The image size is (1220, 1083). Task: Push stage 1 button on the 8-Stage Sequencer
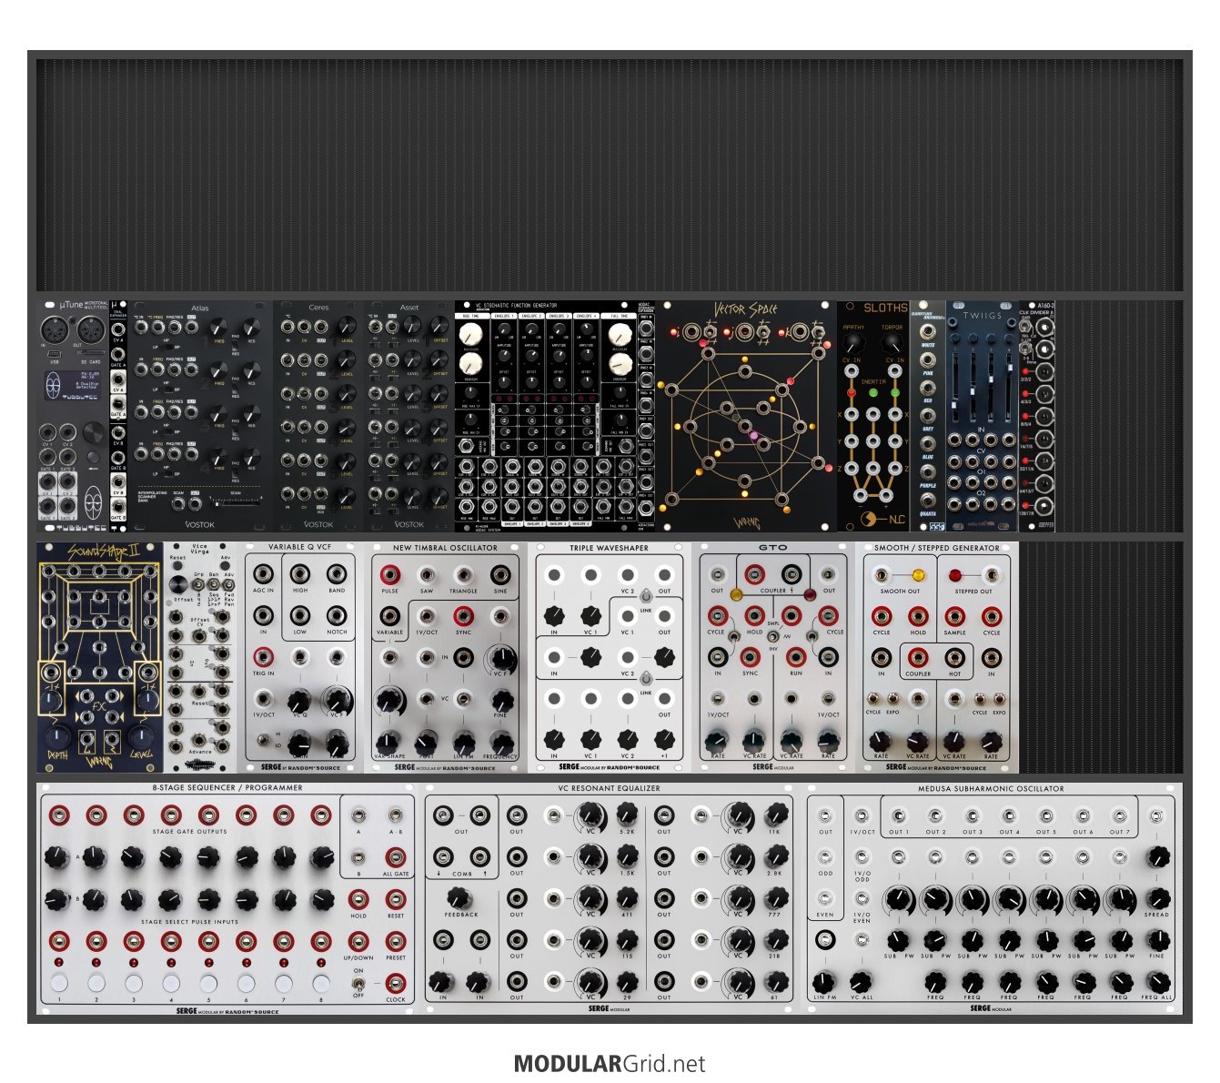coord(59,984)
